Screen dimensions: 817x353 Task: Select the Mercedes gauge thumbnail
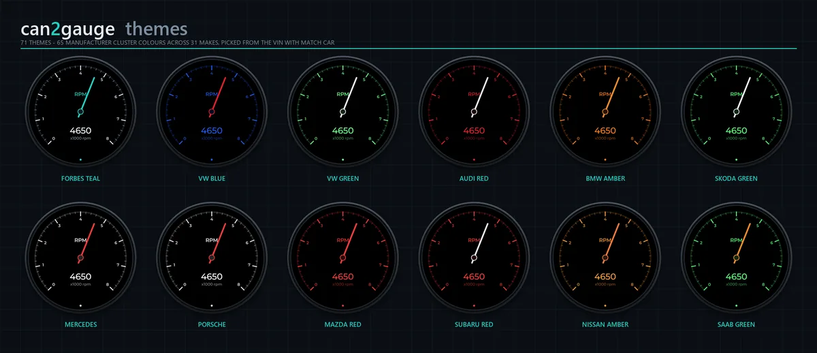pyautogui.click(x=80, y=258)
